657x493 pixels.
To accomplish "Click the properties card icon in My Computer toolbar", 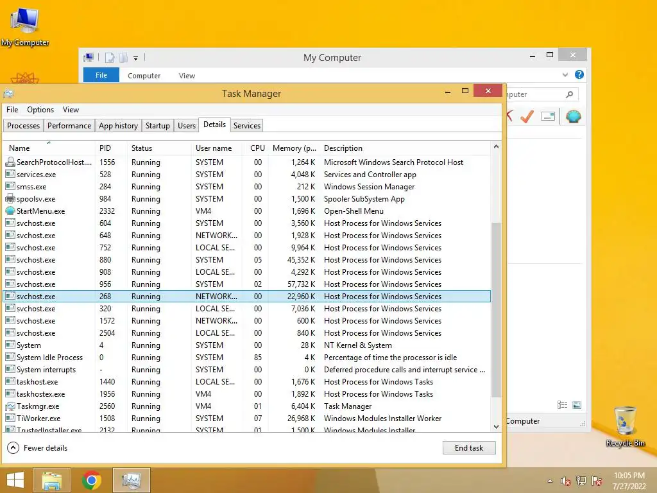I will (548, 116).
